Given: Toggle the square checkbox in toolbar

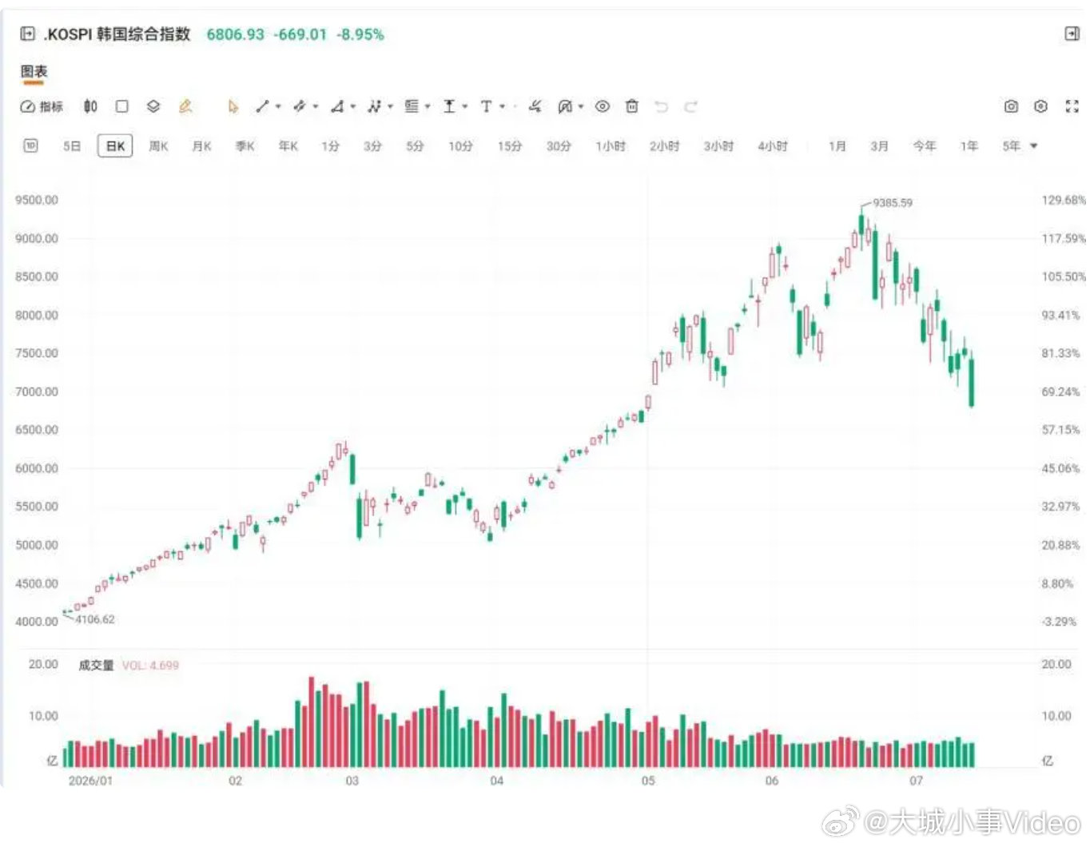Looking at the screenshot, I should point(121,106).
